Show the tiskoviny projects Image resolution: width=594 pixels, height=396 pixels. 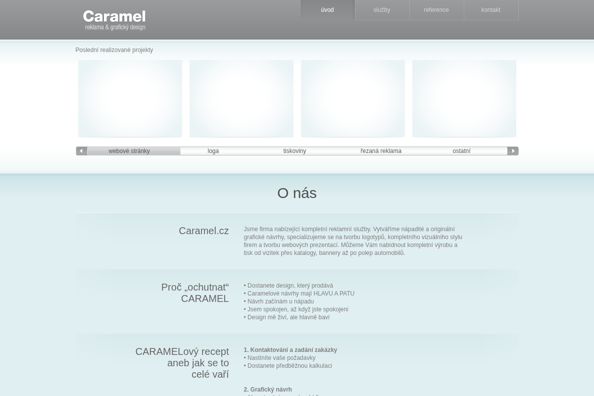[295, 151]
